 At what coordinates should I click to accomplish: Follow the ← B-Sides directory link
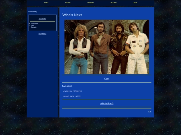click(43, 19)
